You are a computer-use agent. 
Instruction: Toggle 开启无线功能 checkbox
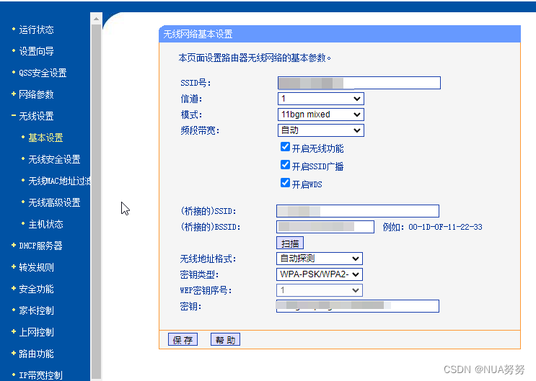coord(285,147)
